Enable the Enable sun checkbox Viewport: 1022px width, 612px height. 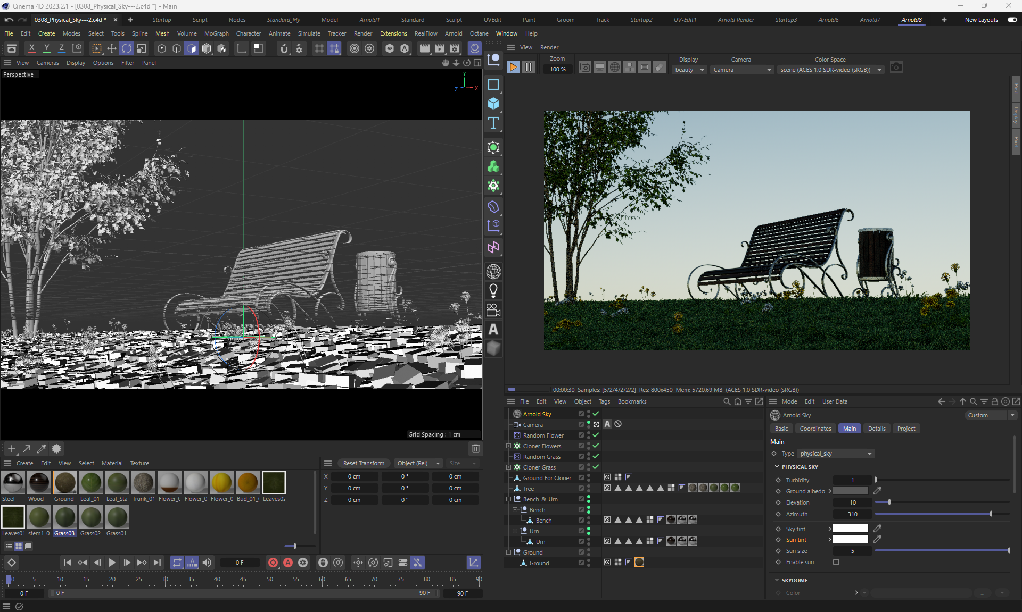tap(836, 562)
